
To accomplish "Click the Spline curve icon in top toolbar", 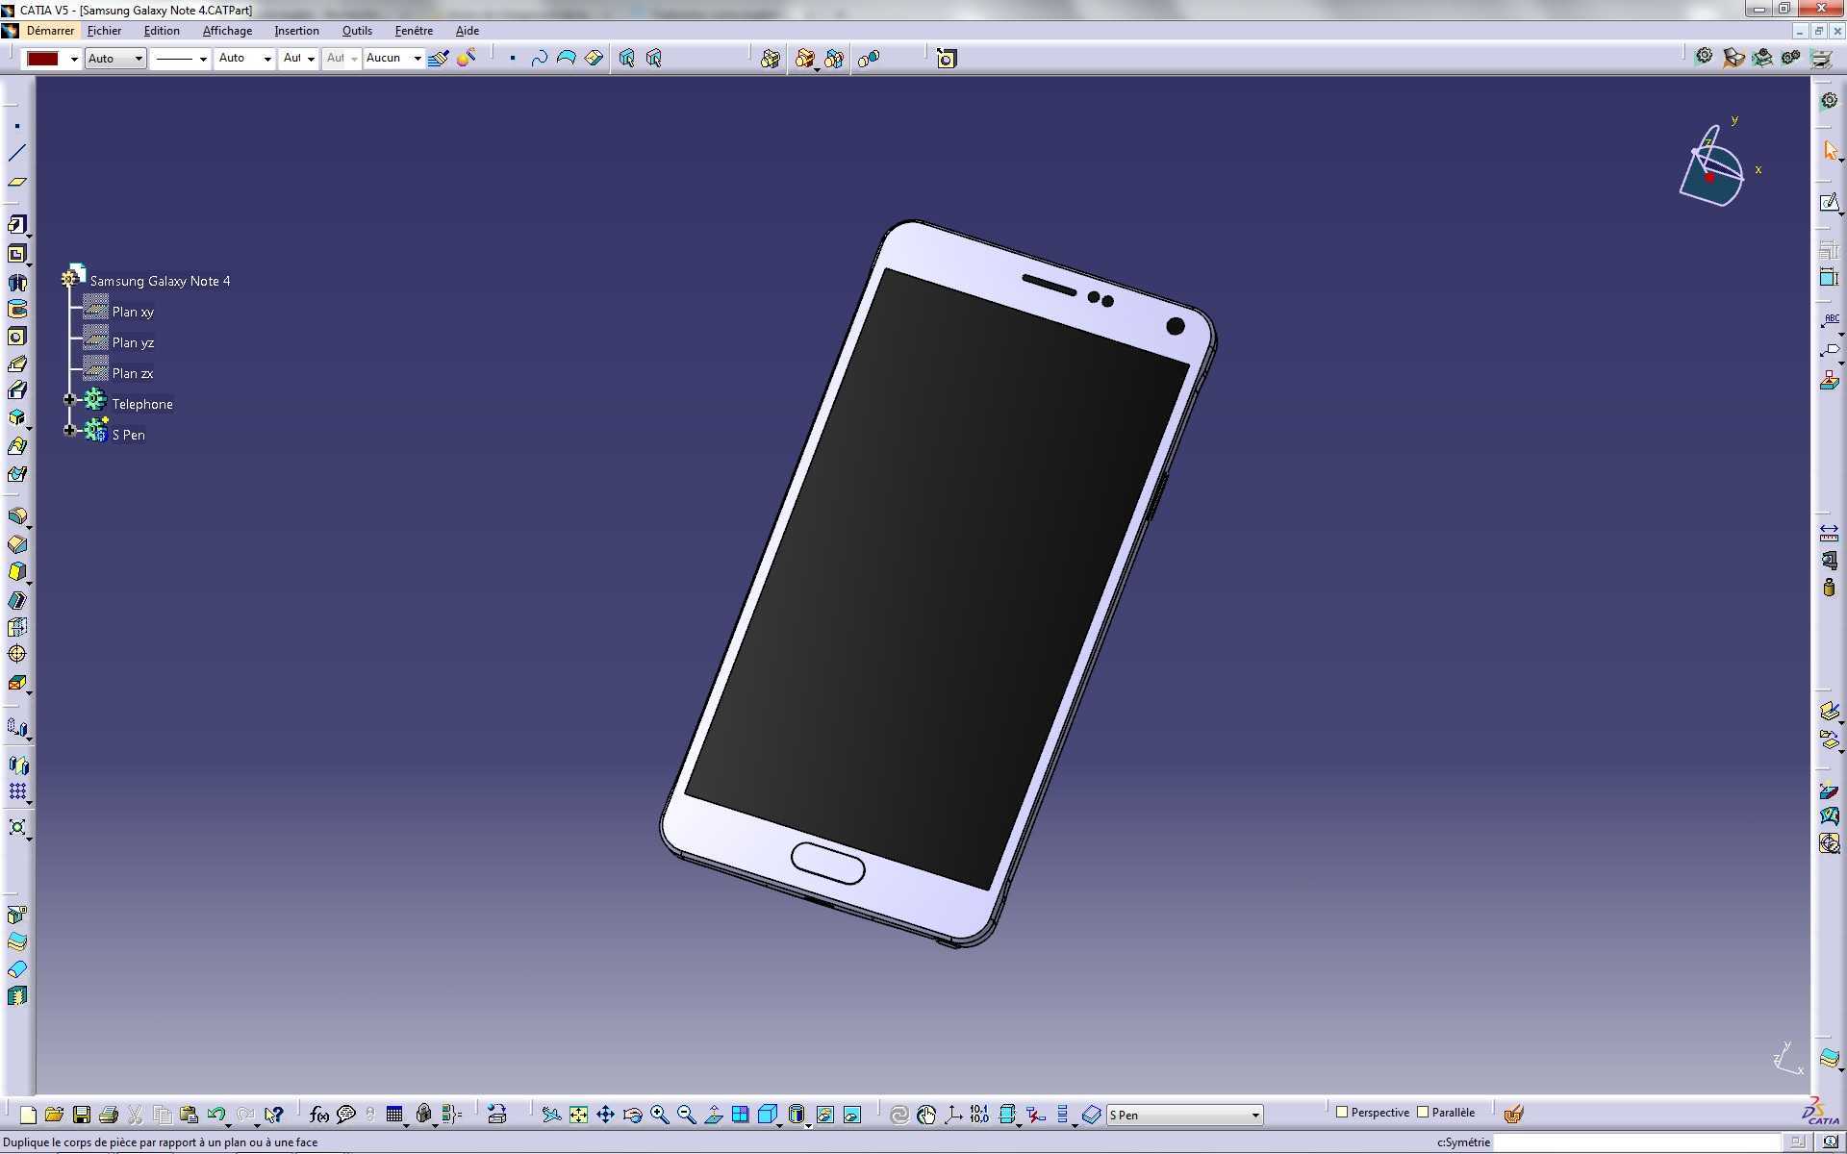I will 539,59.
